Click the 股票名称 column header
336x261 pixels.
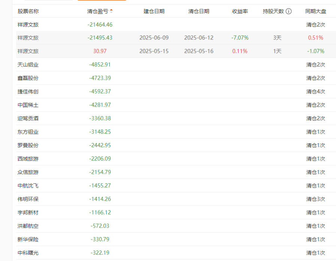click(x=28, y=11)
